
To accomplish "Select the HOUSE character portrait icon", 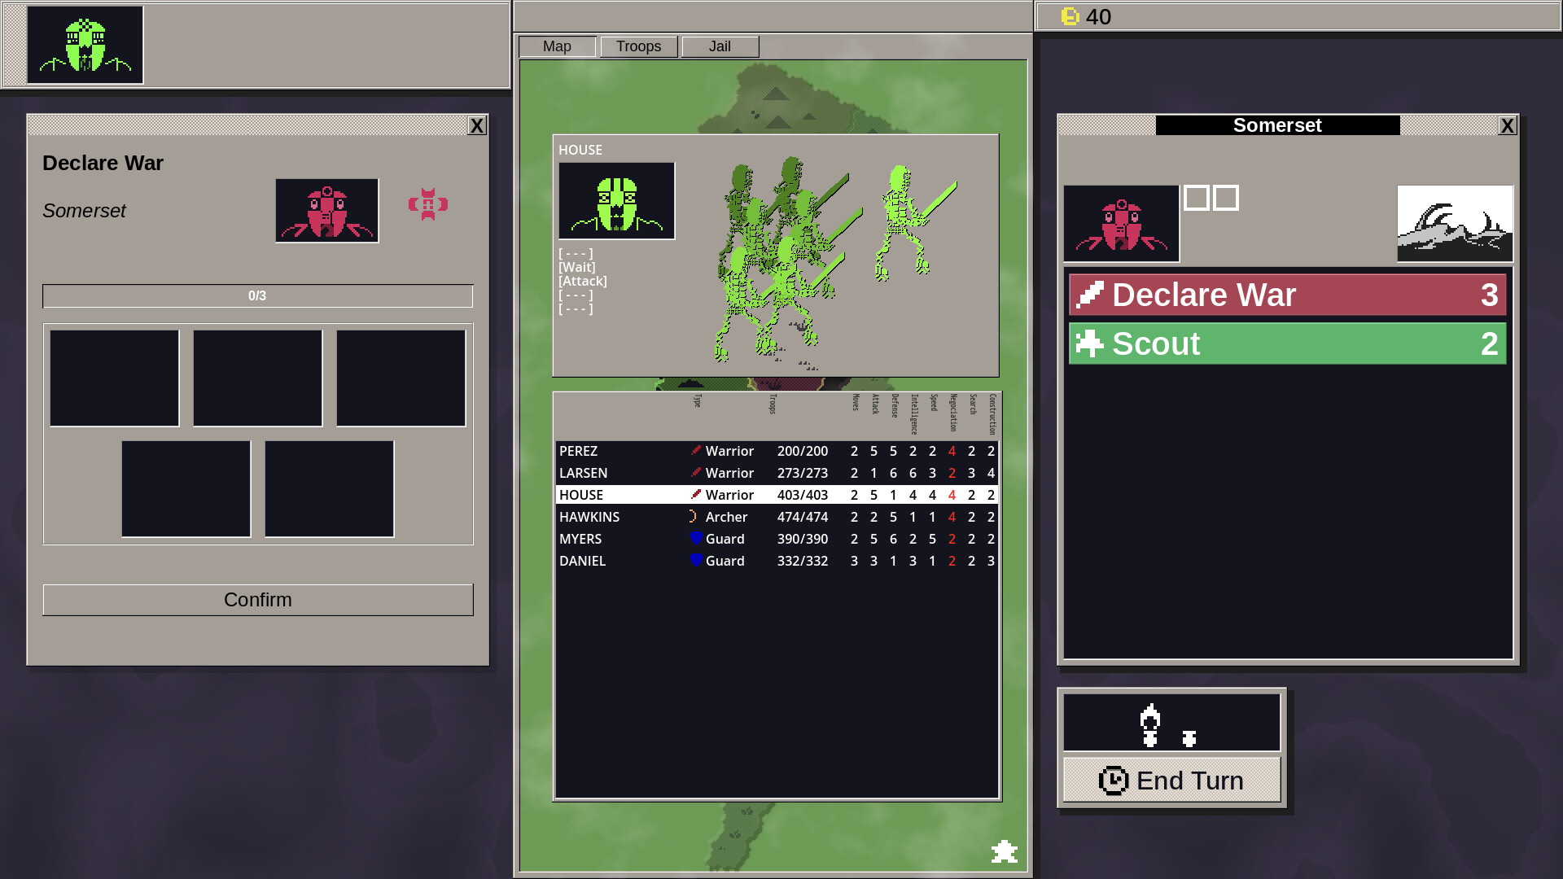I will 616,199.
